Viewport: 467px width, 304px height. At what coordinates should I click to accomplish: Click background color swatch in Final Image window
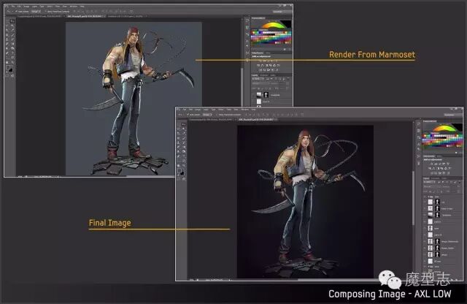pos(182,173)
